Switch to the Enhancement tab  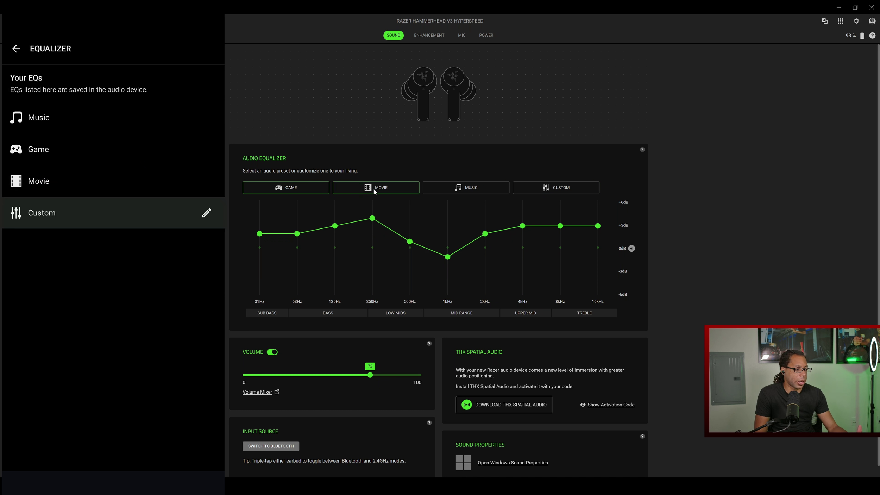[429, 35]
